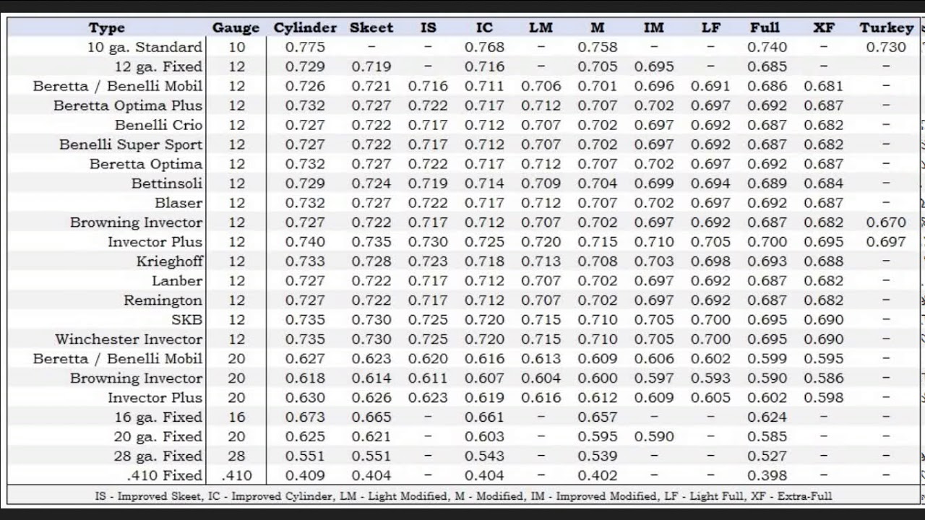925x520 pixels.
Task: Click the gauge cell showing 16
Action: click(236, 417)
